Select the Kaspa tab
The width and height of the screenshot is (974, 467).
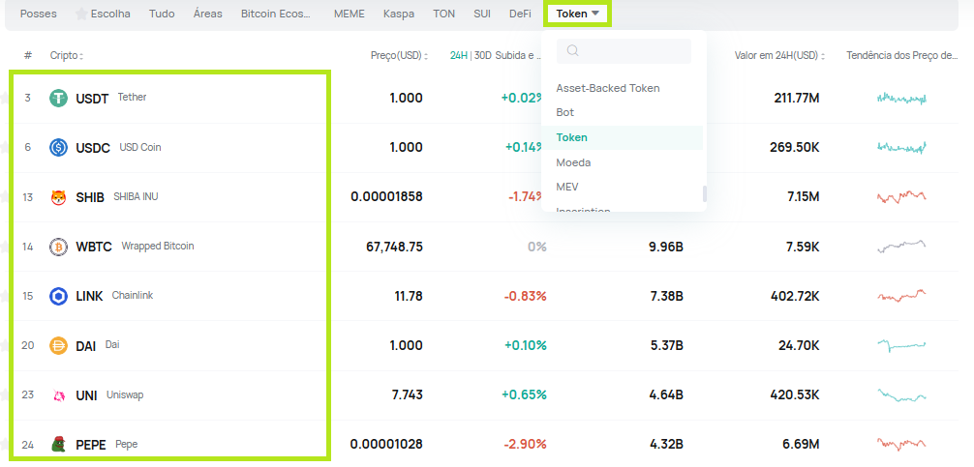(399, 14)
